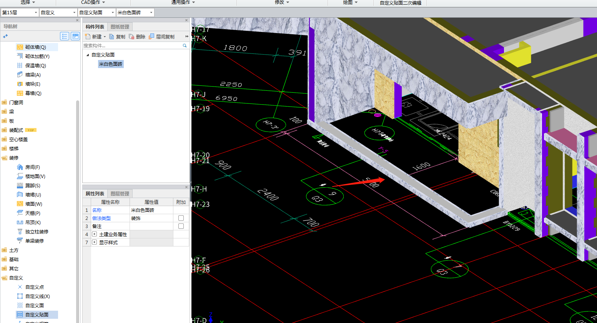Select the 墙面(W) icon

pos(20,204)
